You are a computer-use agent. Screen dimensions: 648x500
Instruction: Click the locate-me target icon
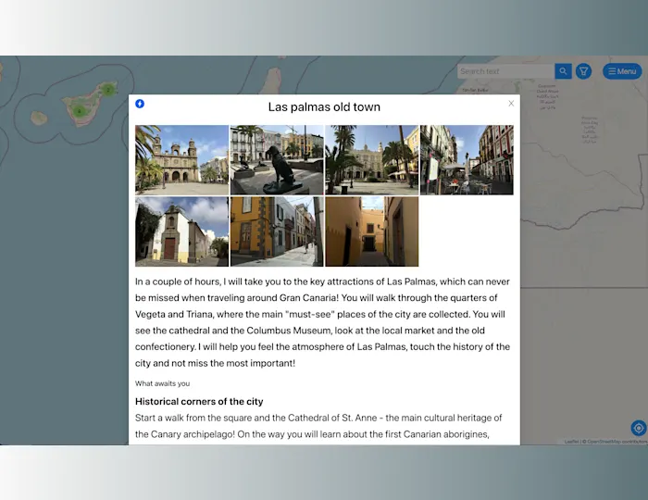638,428
